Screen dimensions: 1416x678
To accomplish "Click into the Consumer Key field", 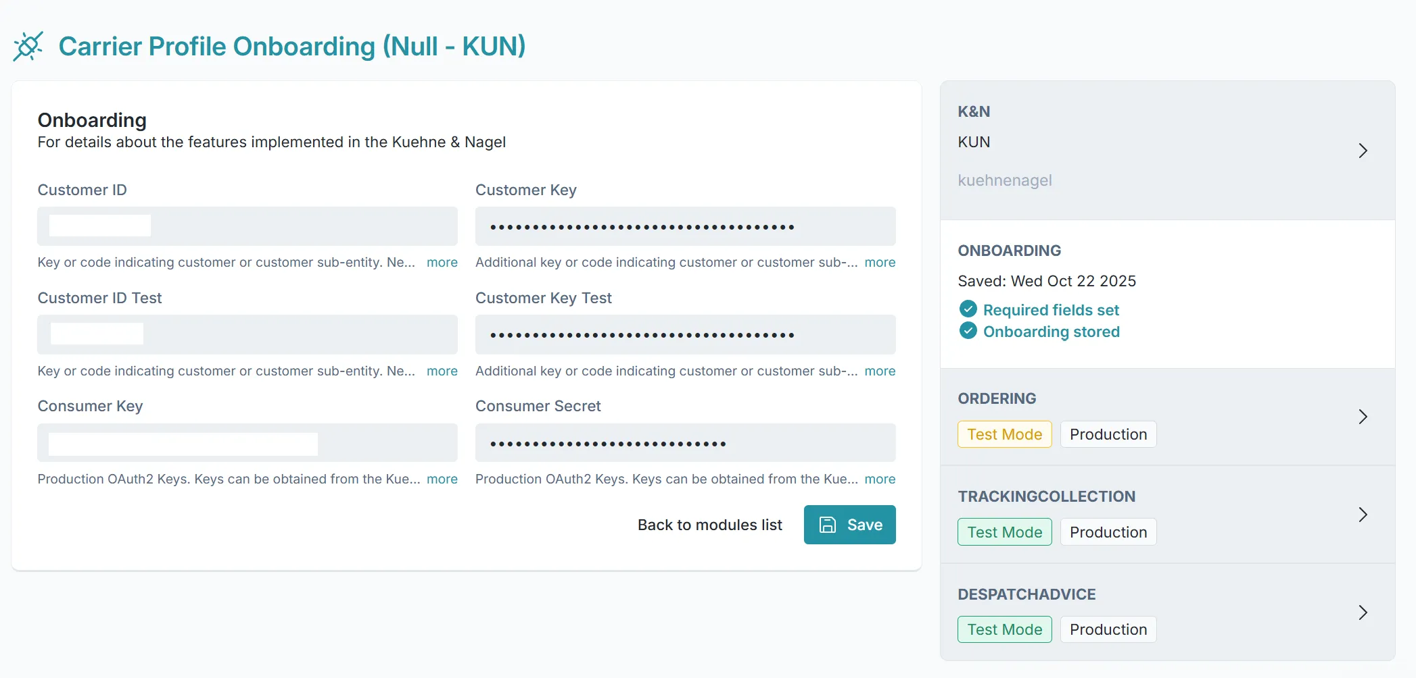I will pyautogui.click(x=247, y=443).
